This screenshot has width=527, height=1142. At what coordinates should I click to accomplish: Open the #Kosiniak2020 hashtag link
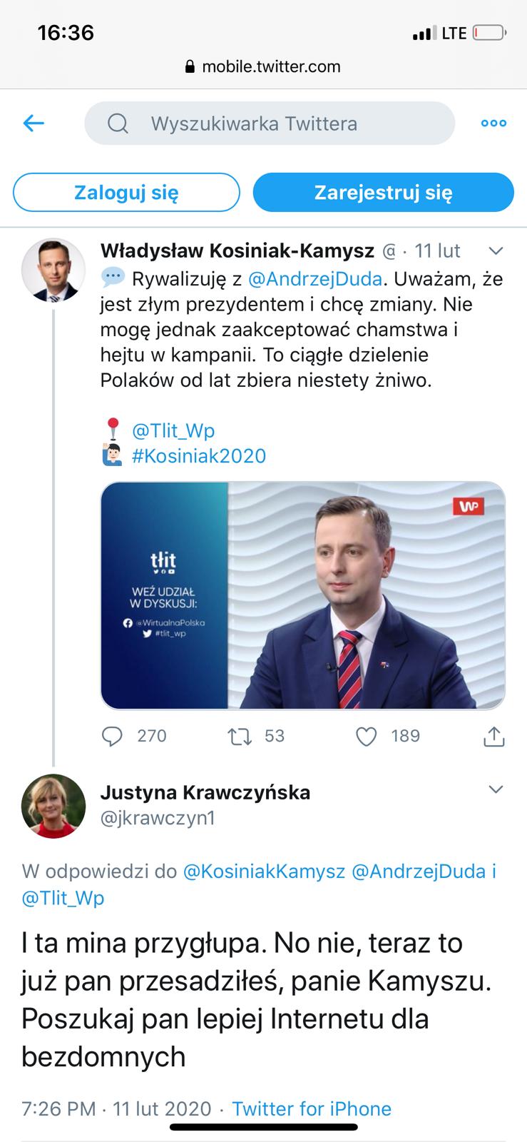199,456
